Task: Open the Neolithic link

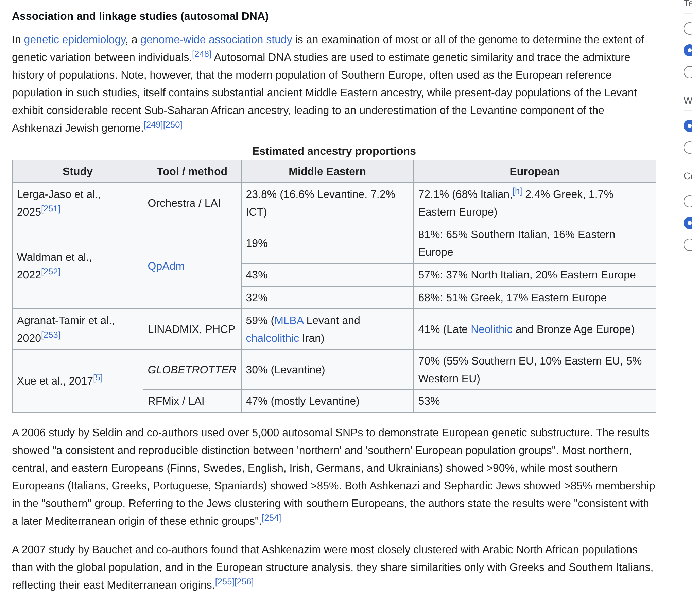Action: tap(491, 329)
